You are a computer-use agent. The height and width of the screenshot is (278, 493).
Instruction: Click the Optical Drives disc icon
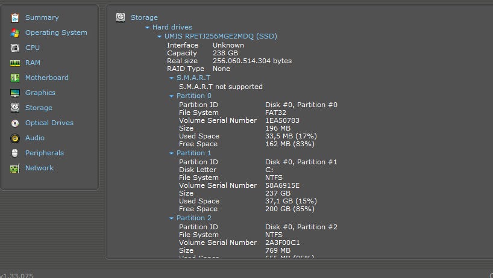pos(14,123)
